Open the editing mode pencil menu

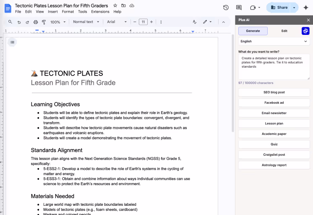tap(207, 22)
